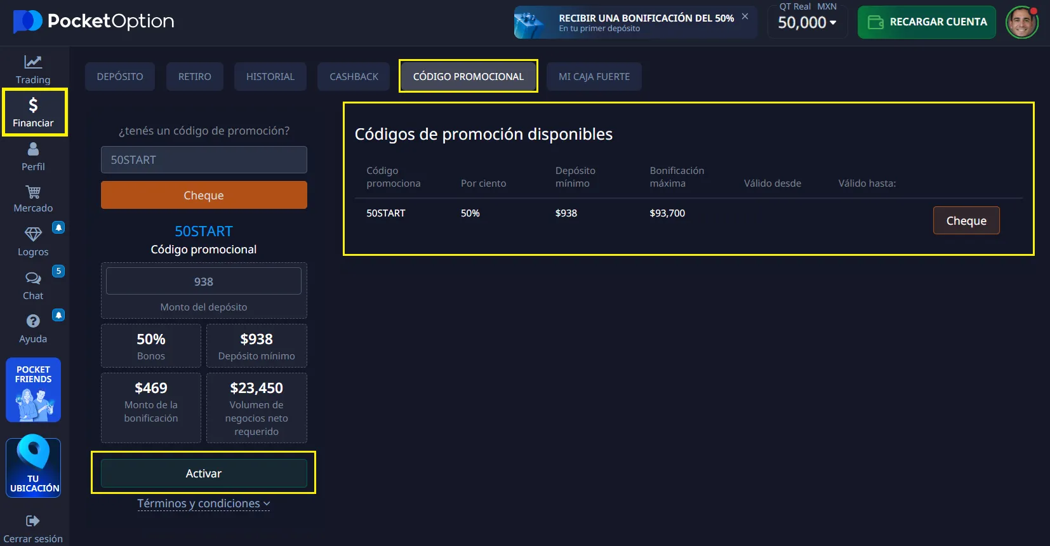This screenshot has width=1050, height=546.
Task: Expand Términos y condiciones
Action: coord(204,503)
